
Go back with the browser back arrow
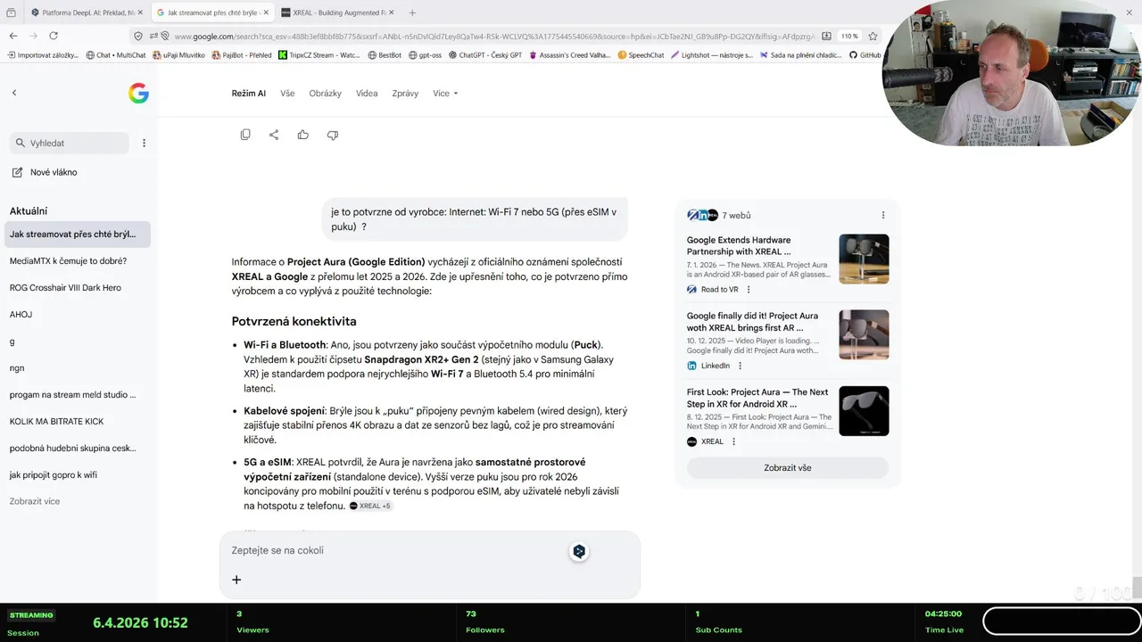click(12, 36)
